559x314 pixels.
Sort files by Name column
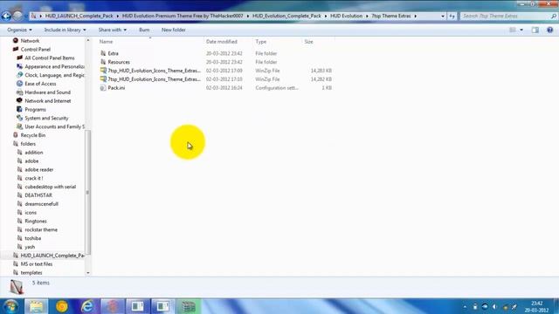(x=106, y=42)
